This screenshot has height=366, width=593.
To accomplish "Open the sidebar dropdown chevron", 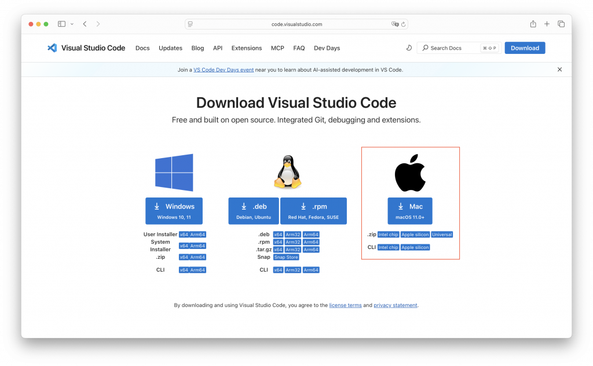I will pos(72,24).
